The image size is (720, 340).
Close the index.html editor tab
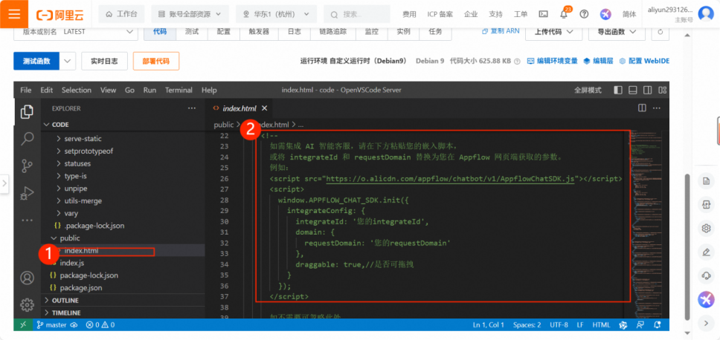(x=264, y=108)
